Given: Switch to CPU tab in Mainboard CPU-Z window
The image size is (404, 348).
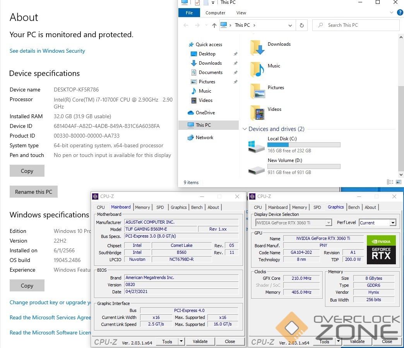Looking at the screenshot, I should [101, 207].
